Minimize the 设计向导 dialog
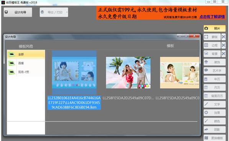 180,36
